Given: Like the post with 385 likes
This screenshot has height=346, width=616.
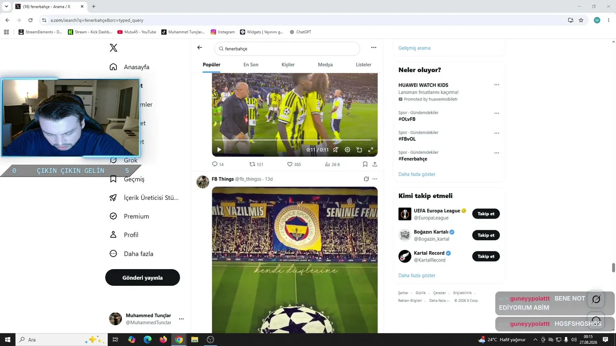Looking at the screenshot, I should pos(294,164).
